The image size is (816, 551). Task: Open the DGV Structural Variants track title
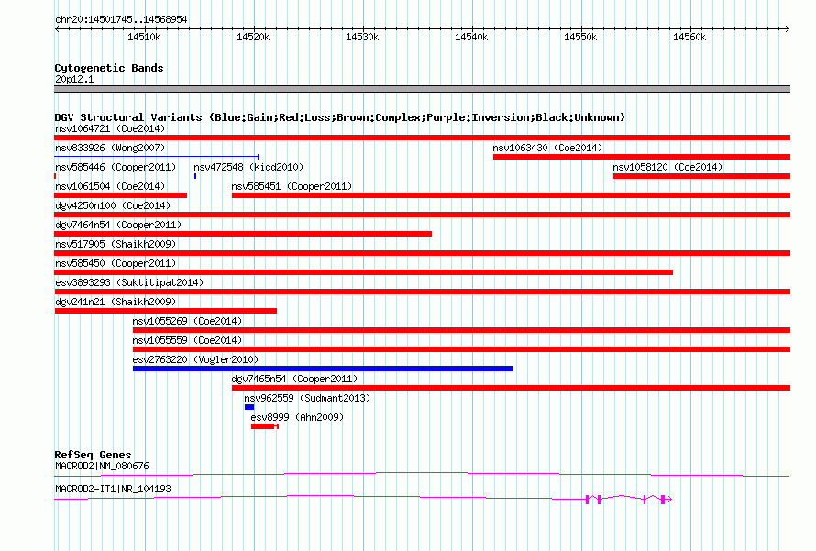point(339,117)
